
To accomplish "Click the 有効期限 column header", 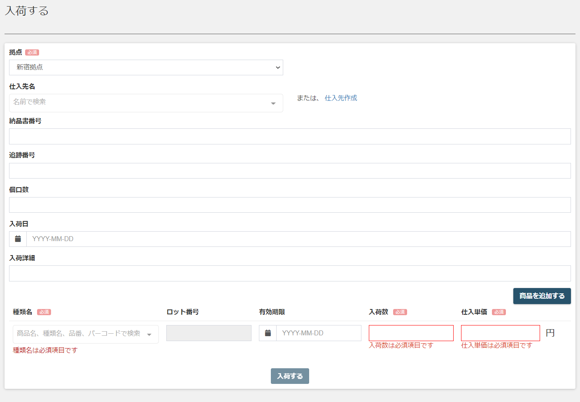I will click(272, 312).
